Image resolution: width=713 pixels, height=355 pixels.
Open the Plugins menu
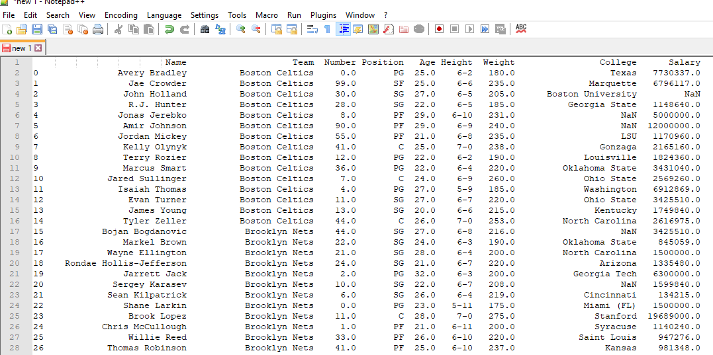323,15
